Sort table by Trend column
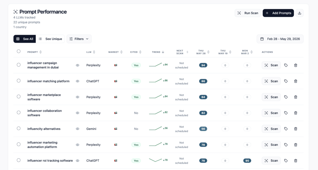 coord(158,52)
